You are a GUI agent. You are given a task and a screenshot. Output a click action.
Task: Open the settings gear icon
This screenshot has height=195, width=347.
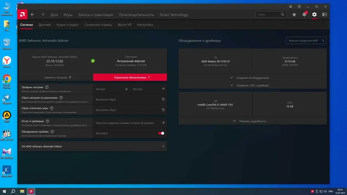tap(314, 15)
